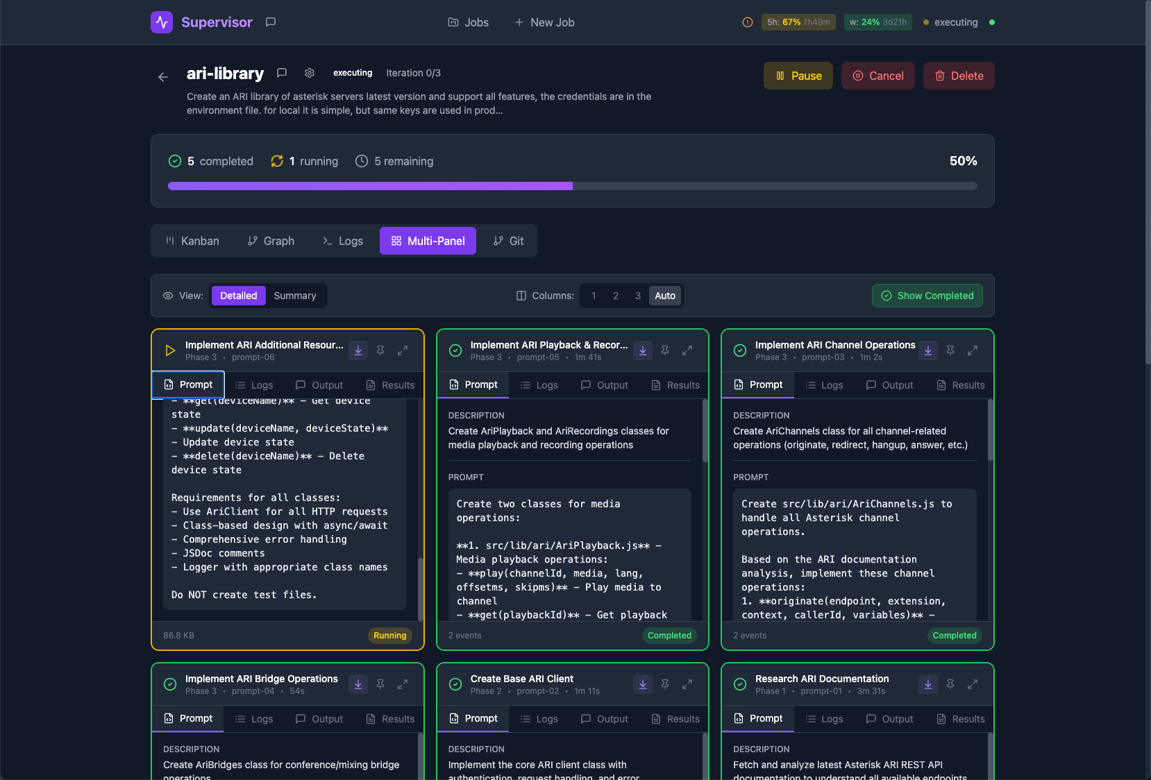Click the orange warning icon in header
This screenshot has width=1151, height=780.
coord(748,22)
